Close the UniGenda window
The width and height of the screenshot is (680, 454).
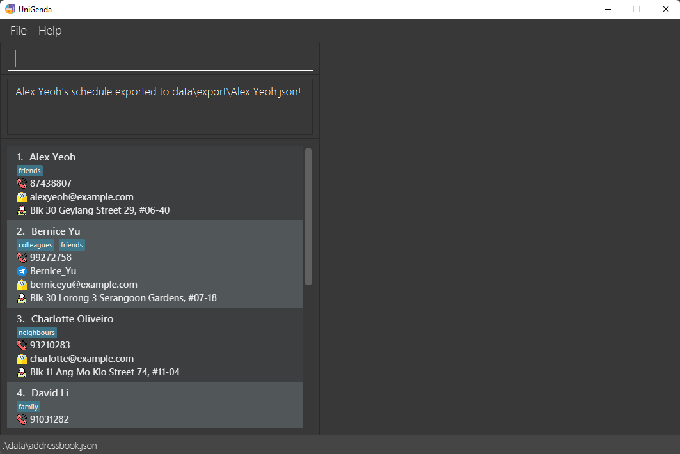tap(666, 9)
